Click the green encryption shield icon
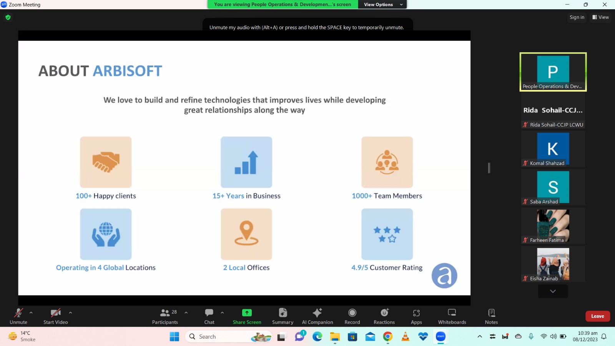615x346 pixels. [x=8, y=17]
